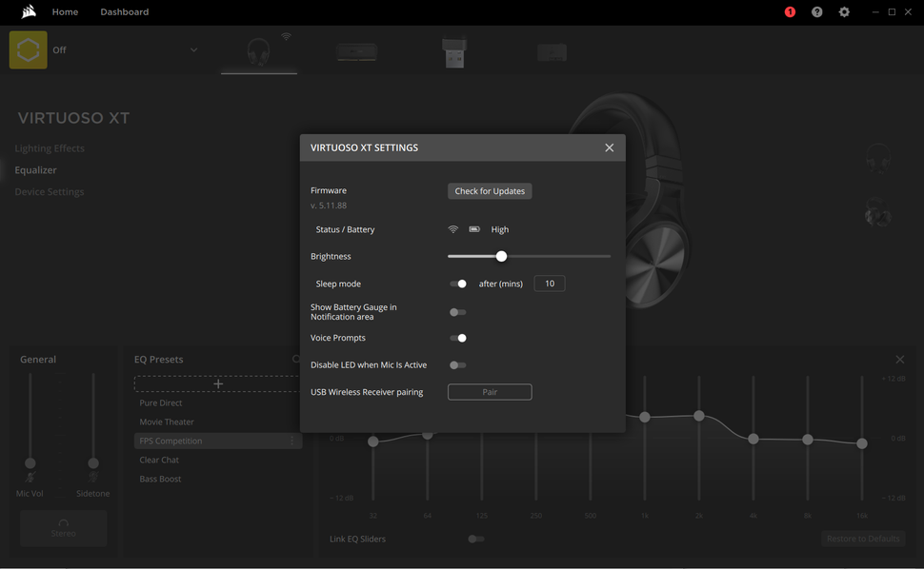
Task: Select the memory module device icon
Action: tap(356, 52)
